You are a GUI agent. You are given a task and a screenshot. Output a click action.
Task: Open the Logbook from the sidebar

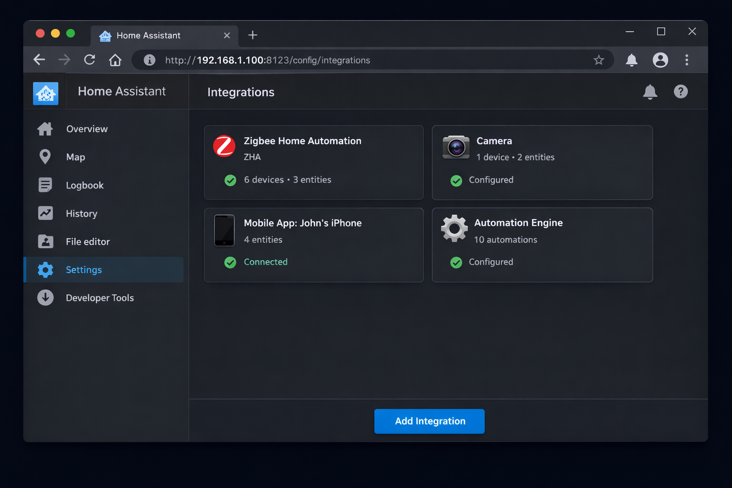point(45,185)
